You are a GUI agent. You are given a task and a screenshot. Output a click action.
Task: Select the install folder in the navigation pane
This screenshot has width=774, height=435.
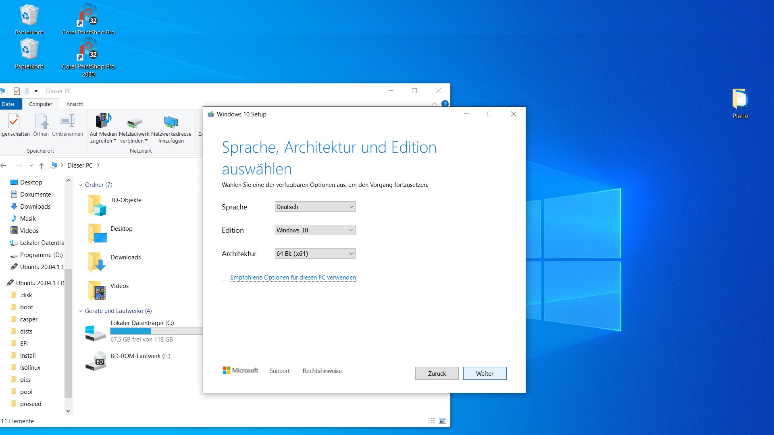(x=28, y=356)
